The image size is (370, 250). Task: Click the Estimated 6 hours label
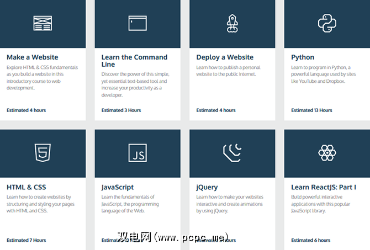coord(311,240)
